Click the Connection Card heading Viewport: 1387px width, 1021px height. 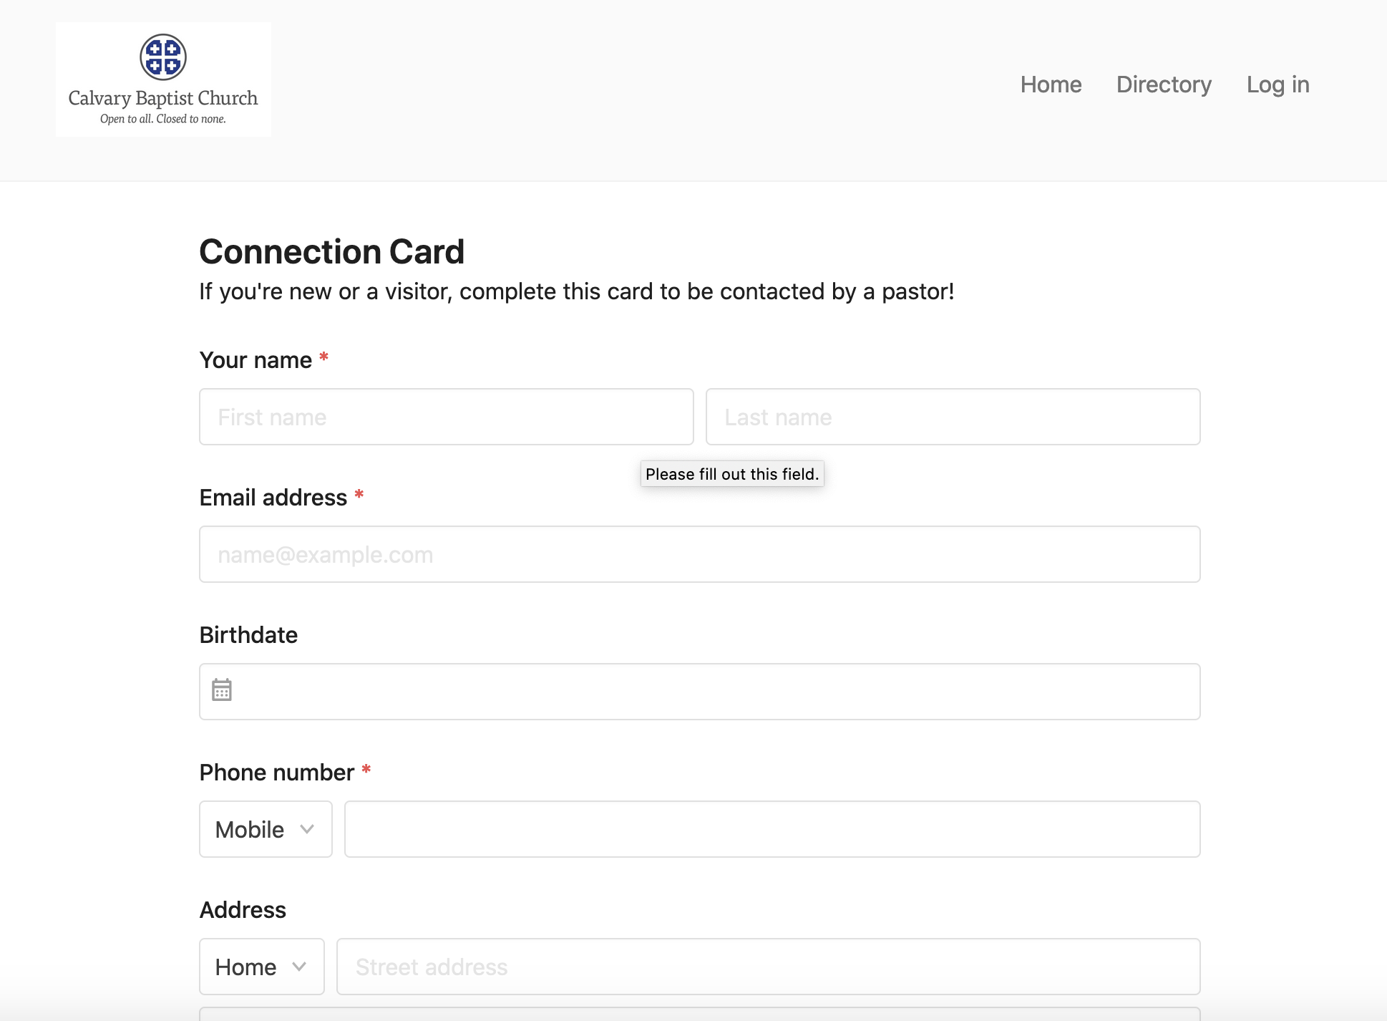[332, 252]
